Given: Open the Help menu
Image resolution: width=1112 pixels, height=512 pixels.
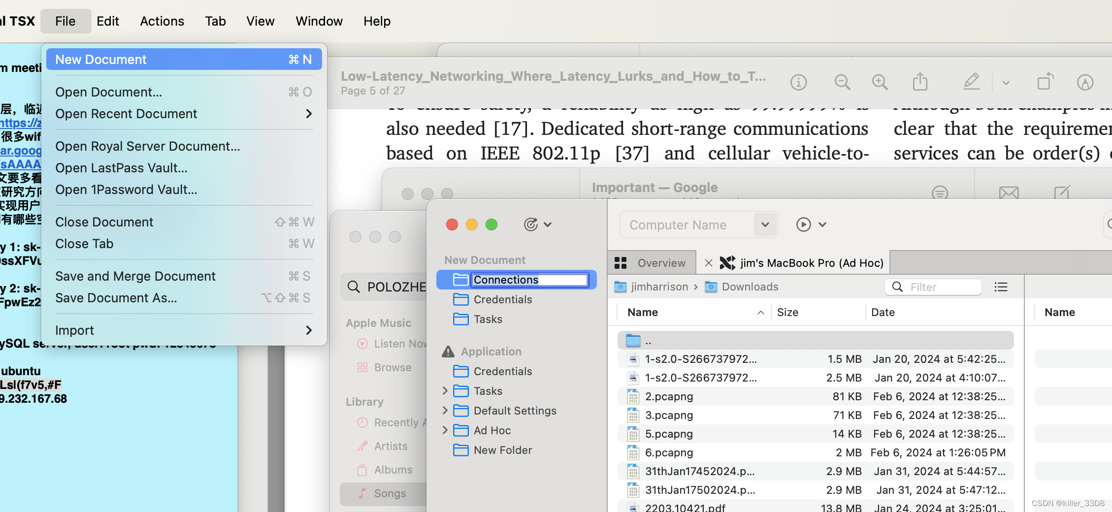Looking at the screenshot, I should [x=377, y=21].
